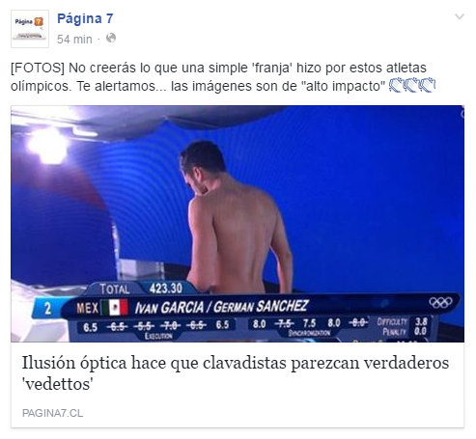The width and height of the screenshot is (476, 439).
Task: Click the last clapping hands emoji
Action: click(x=428, y=85)
